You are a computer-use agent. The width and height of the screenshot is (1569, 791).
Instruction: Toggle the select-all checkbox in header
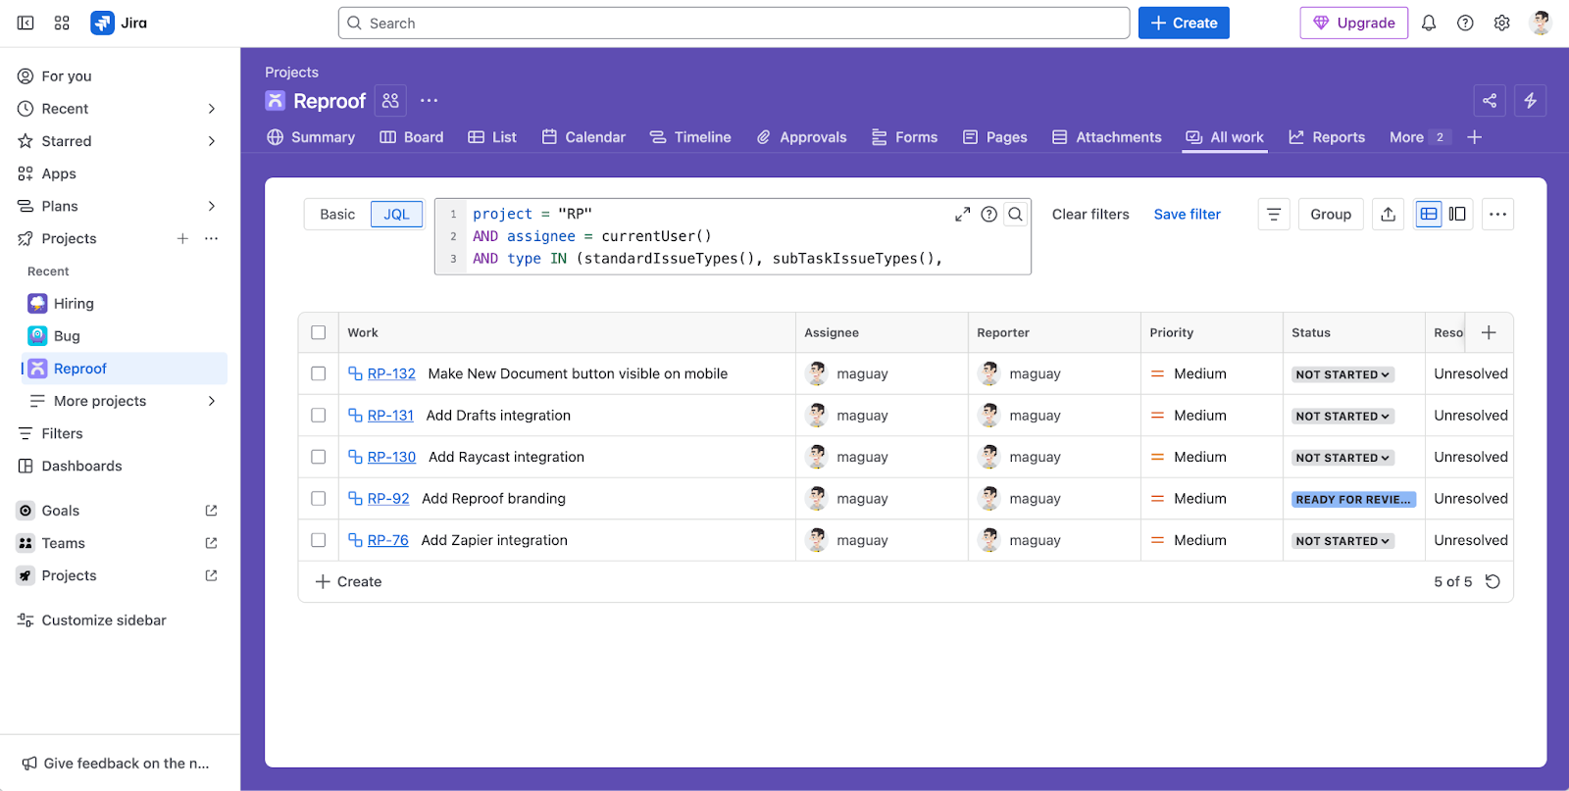[x=319, y=332]
